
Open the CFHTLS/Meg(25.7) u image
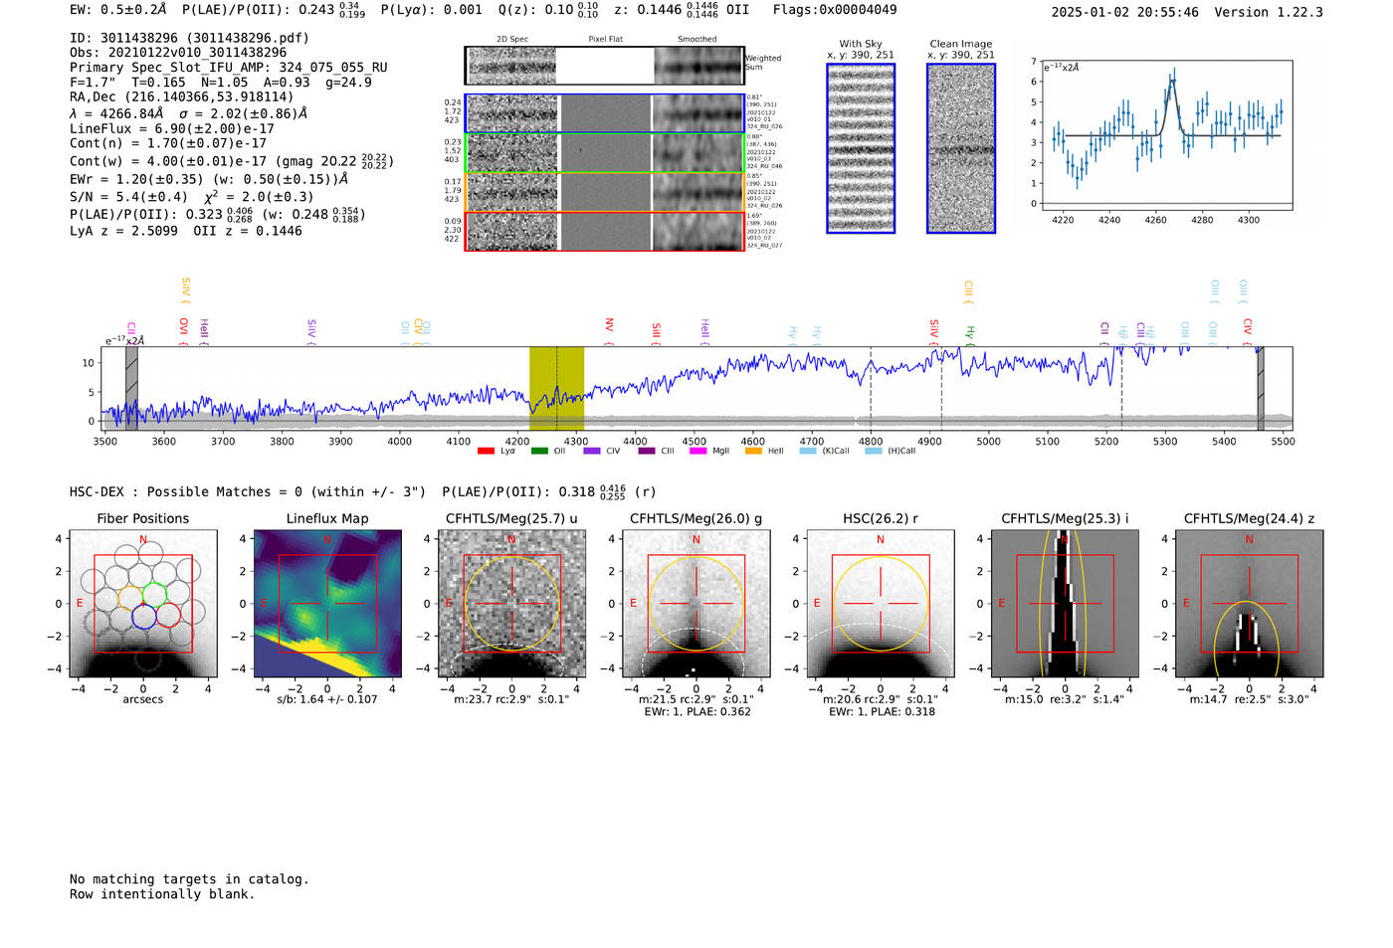pos(511,604)
